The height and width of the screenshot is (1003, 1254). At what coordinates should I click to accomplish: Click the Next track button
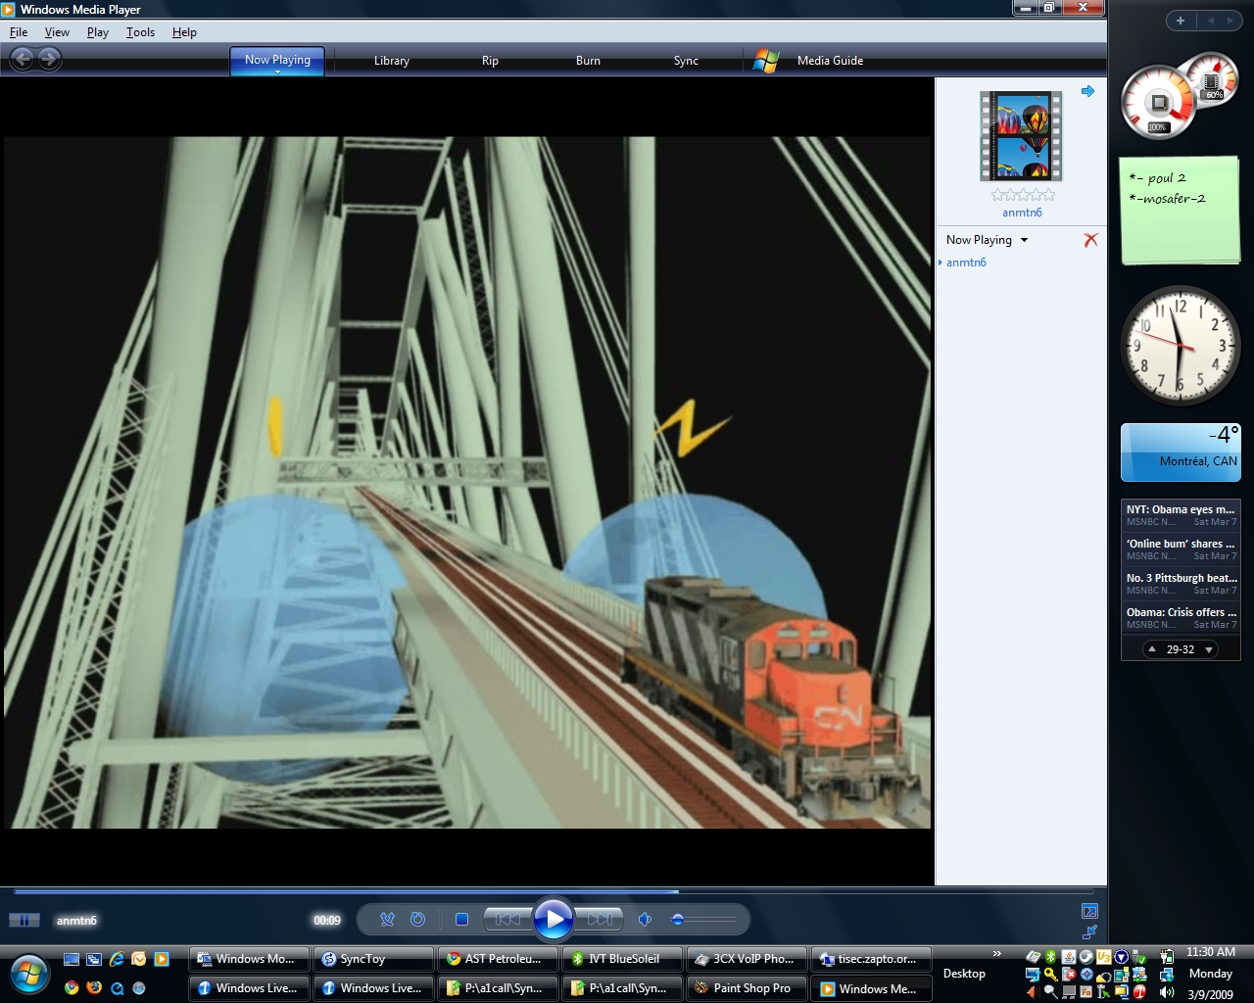click(600, 920)
